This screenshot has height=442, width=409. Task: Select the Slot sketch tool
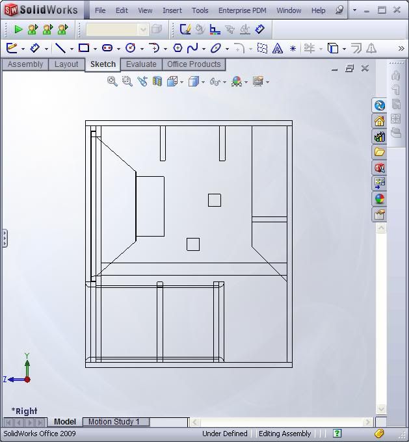107,48
